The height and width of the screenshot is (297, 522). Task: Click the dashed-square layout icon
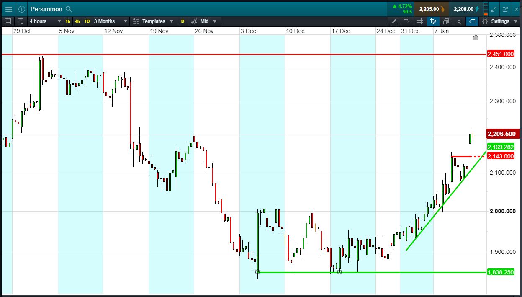tap(21, 21)
